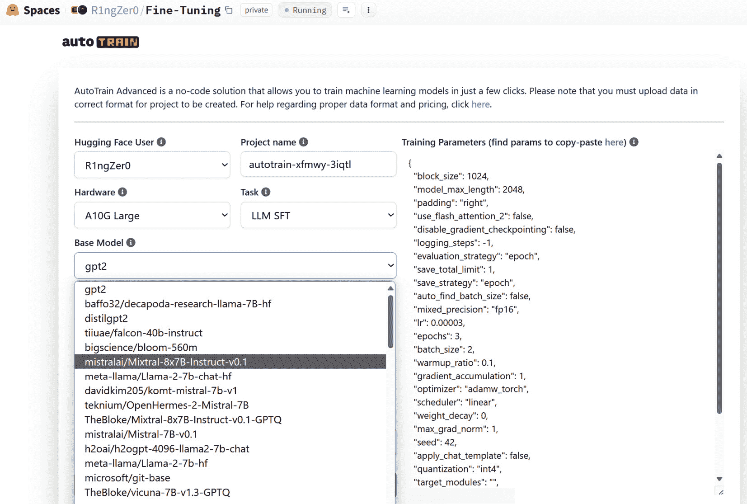The width and height of the screenshot is (747, 504).
Task: Click the private badge
Action: pos(256,10)
